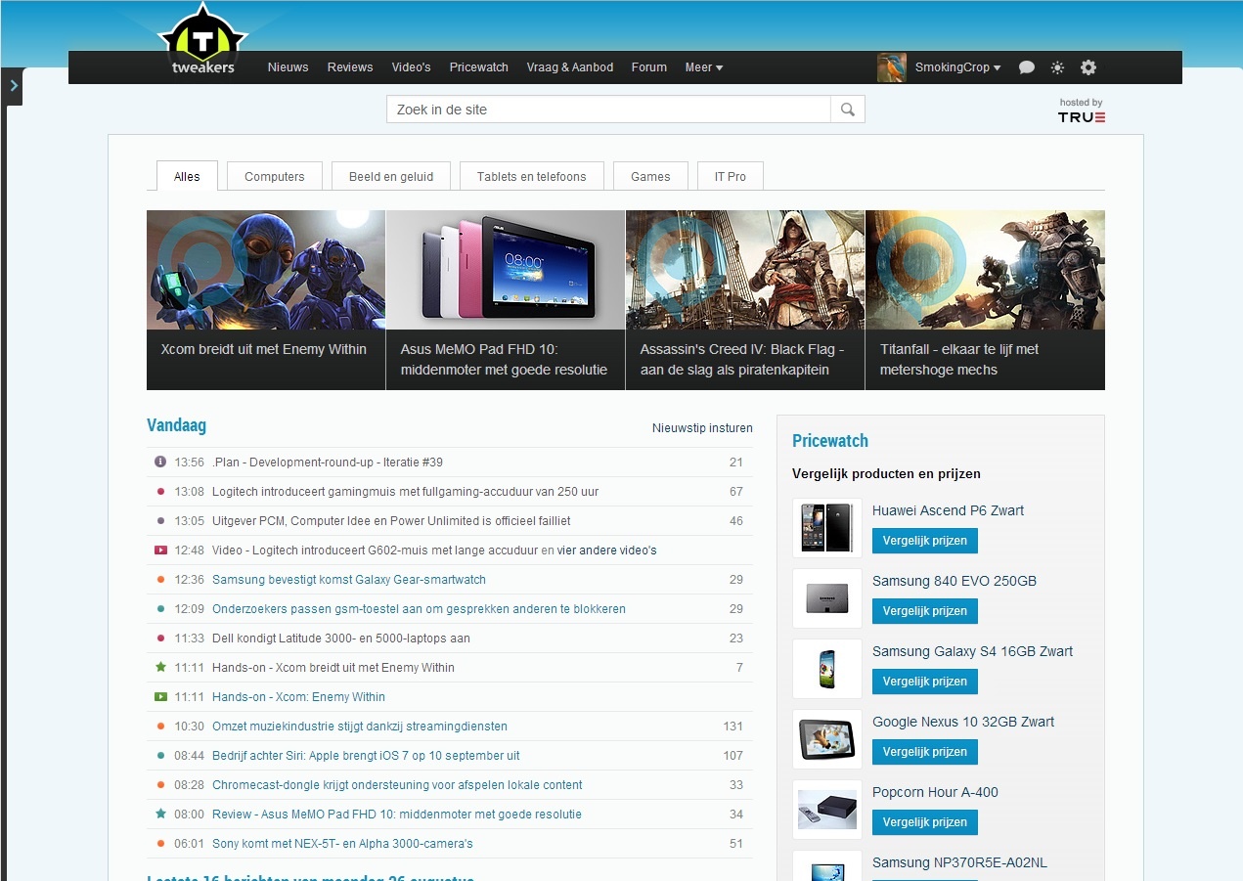The width and height of the screenshot is (1243, 881).
Task: Click Popcorn Hour A-400 thumbnail
Action: coord(827,810)
